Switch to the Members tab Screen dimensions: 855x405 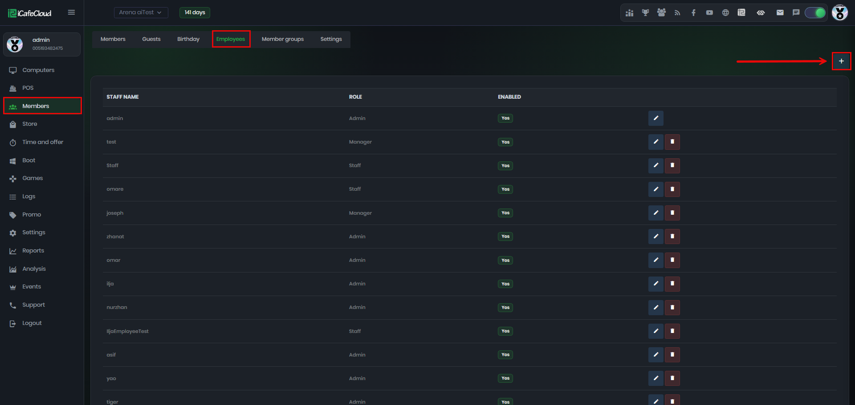coord(113,39)
